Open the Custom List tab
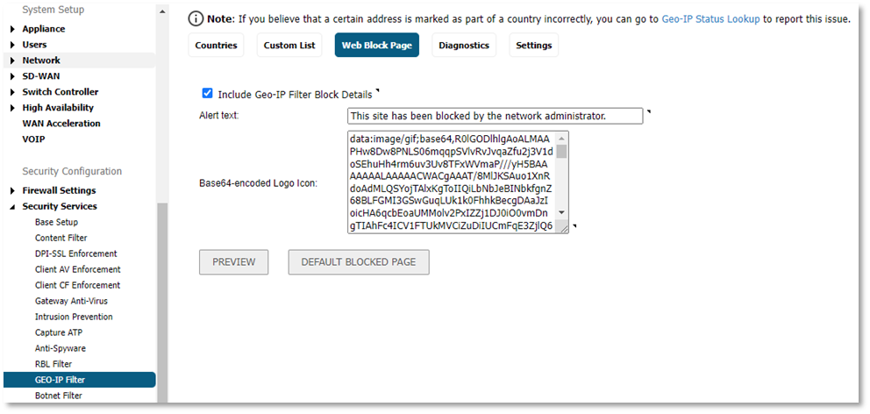 [289, 46]
